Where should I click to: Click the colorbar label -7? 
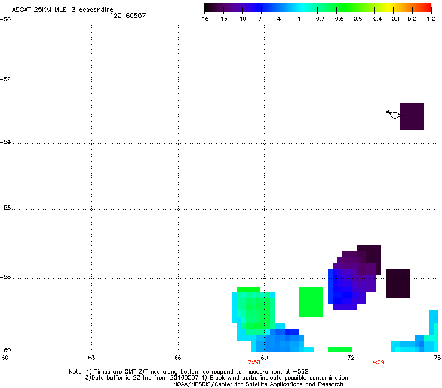257,19
